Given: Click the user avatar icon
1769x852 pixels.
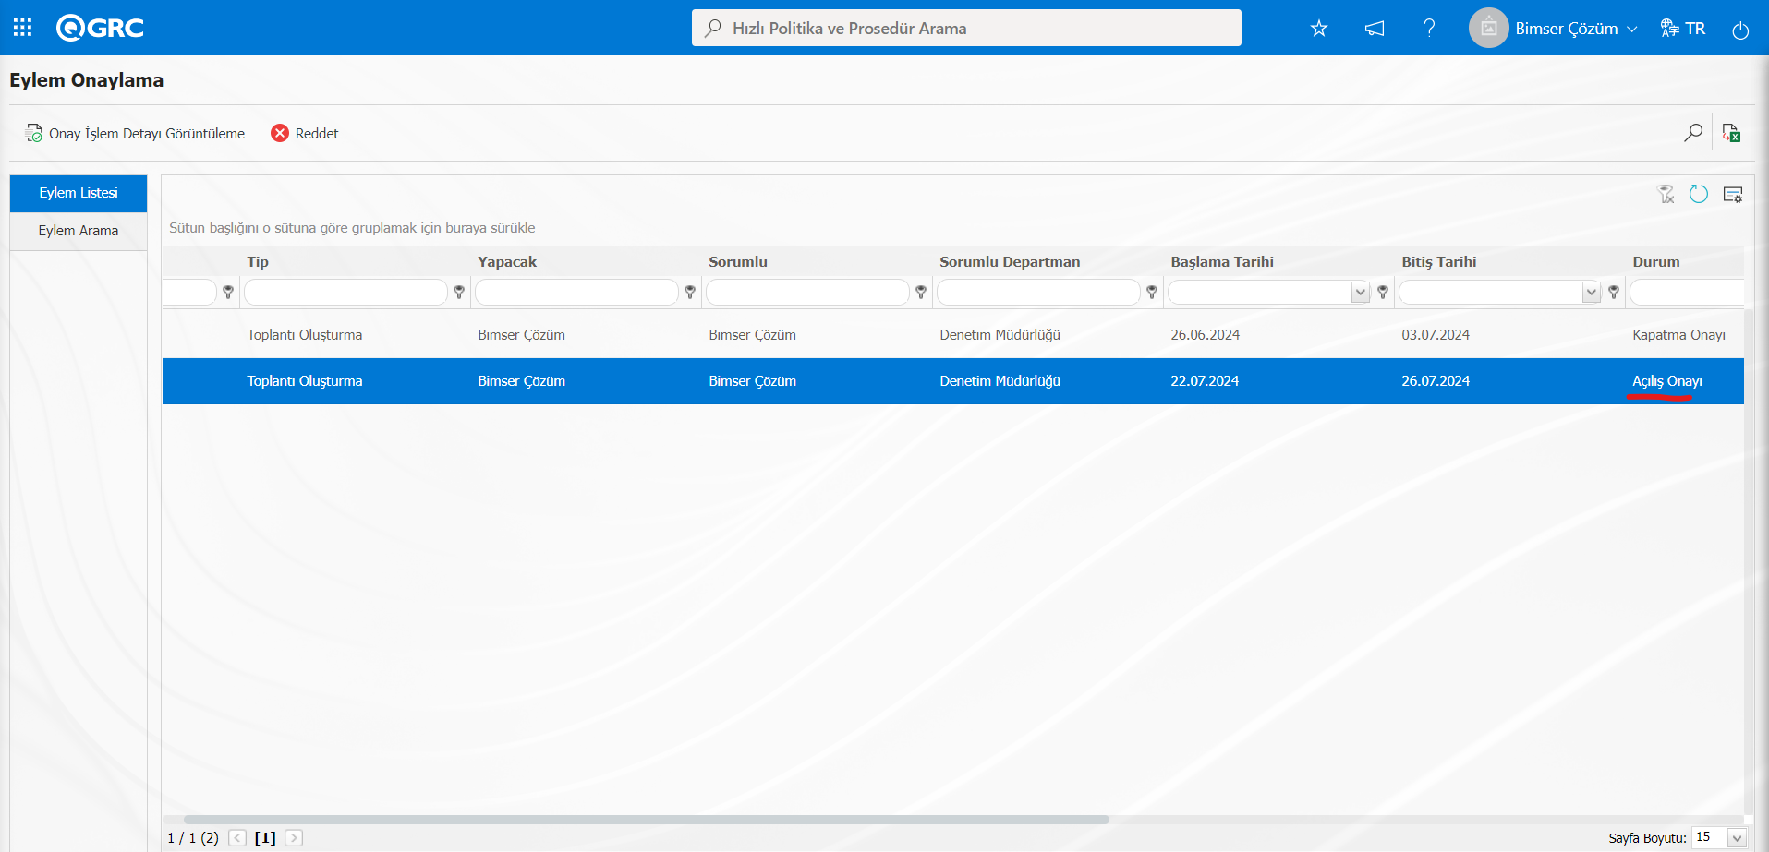Looking at the screenshot, I should 1488,28.
